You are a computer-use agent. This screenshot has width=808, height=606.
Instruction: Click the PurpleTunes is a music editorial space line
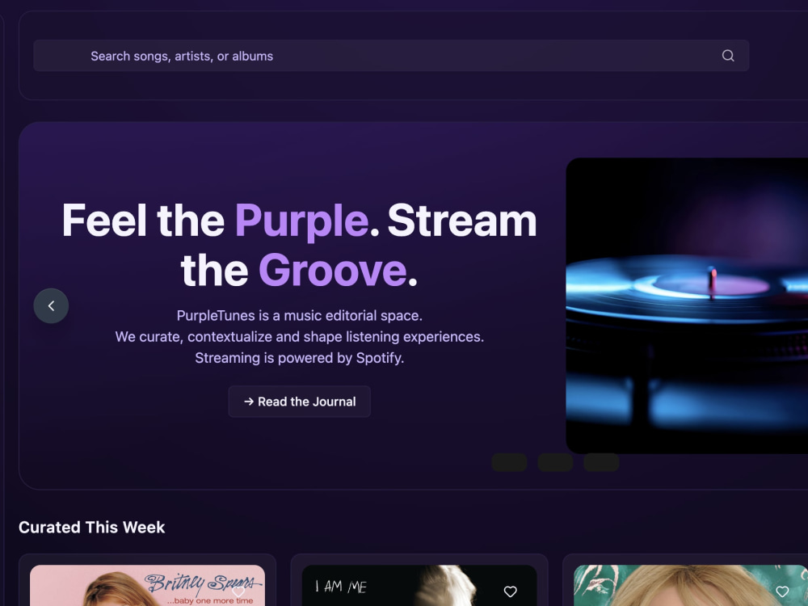pyautogui.click(x=300, y=315)
